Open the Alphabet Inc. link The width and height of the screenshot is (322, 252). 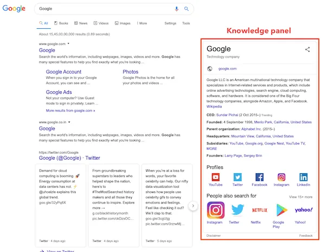(251, 129)
